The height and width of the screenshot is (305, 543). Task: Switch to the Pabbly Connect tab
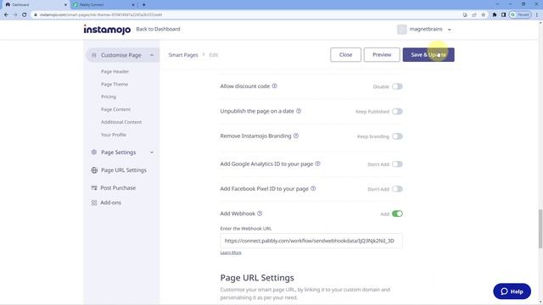click(x=104, y=5)
